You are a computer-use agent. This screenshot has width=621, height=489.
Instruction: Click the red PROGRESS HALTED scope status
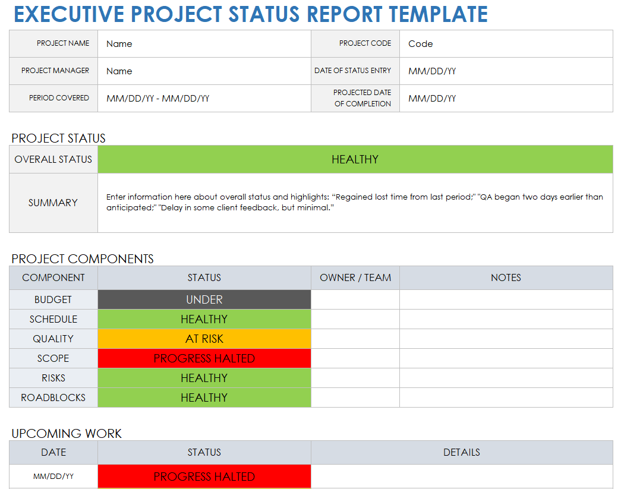click(x=204, y=358)
